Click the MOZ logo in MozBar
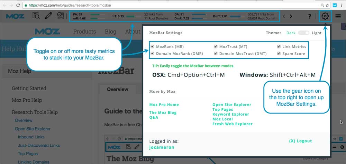 (15, 16)
